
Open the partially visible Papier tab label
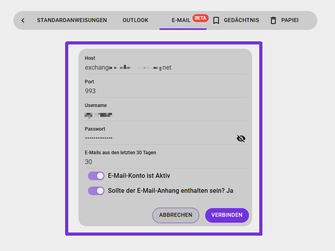290,20
